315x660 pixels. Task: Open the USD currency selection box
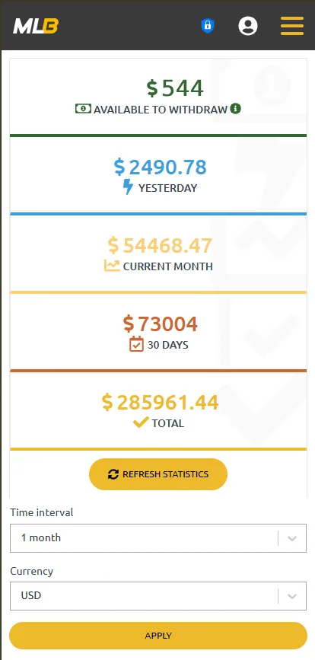pyautogui.click(x=158, y=596)
